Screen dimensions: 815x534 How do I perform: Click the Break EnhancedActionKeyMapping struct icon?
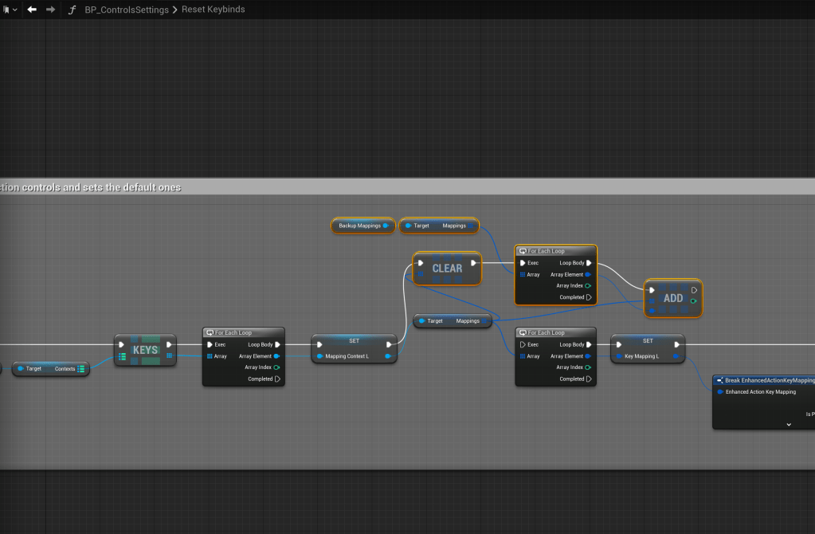point(719,381)
